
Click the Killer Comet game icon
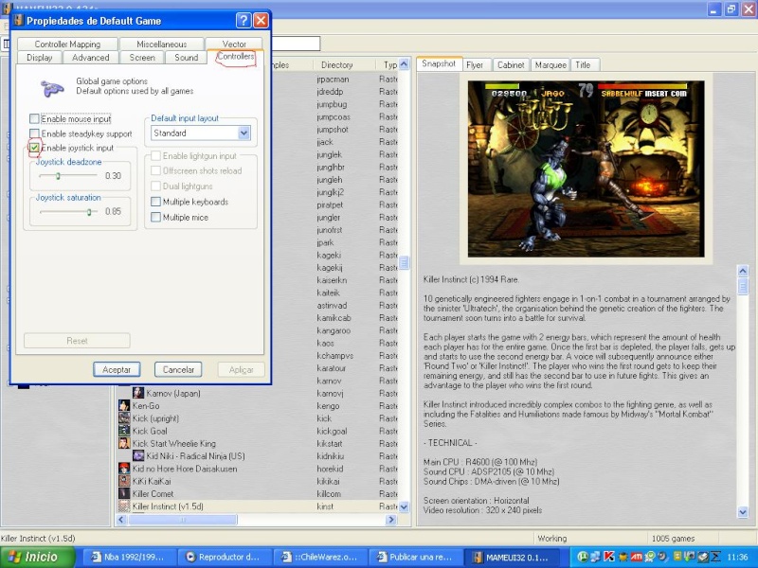click(x=124, y=493)
